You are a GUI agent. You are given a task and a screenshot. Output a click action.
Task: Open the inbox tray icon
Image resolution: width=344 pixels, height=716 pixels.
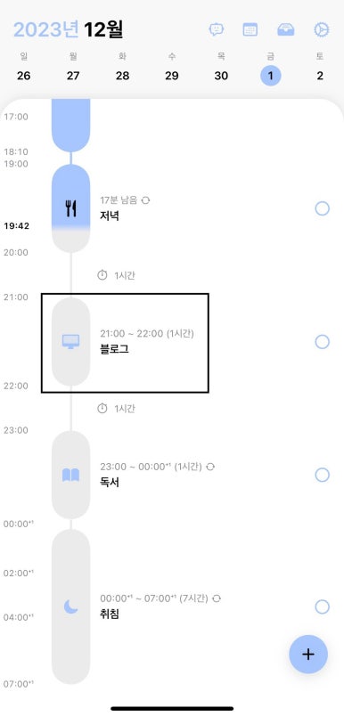tap(286, 29)
